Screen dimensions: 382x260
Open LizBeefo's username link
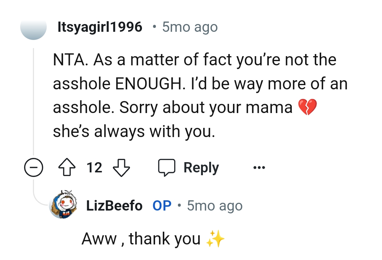[114, 205]
